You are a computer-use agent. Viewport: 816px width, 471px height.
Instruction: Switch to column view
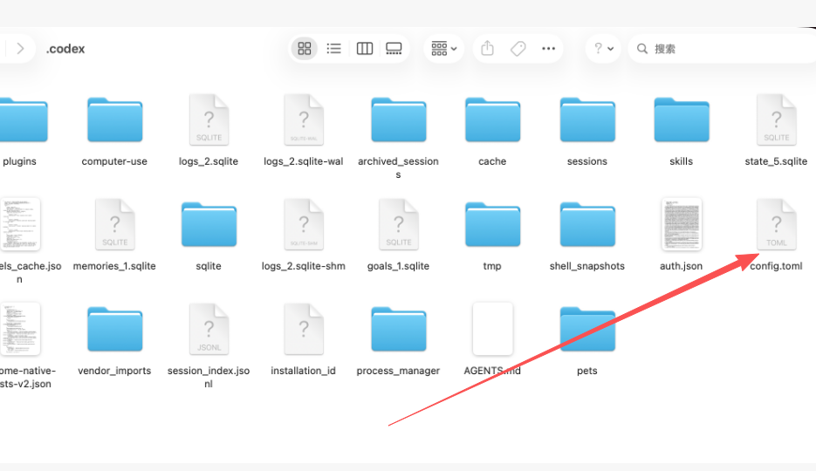pos(364,48)
